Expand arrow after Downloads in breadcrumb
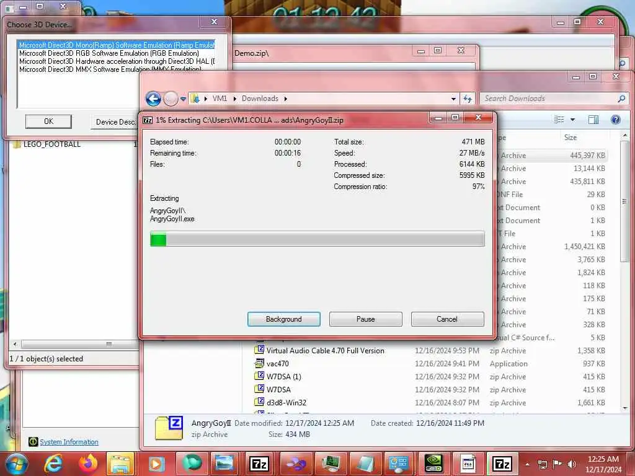 [x=285, y=99]
